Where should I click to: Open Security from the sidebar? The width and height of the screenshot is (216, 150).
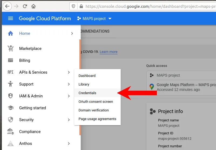coord(26,120)
